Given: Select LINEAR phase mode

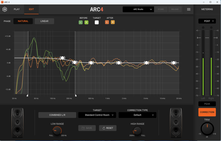Looking at the screenshot, I should click(44, 21).
